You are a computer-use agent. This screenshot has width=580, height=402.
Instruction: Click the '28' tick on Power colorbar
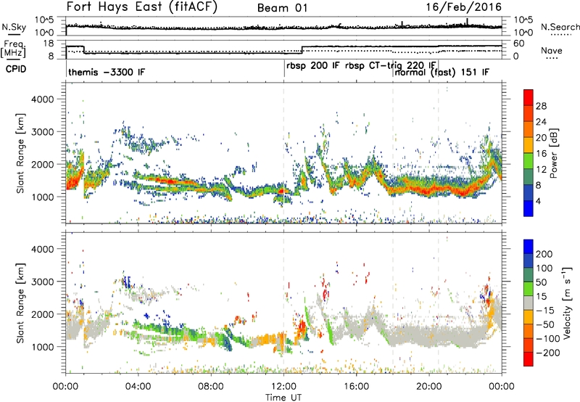point(541,106)
